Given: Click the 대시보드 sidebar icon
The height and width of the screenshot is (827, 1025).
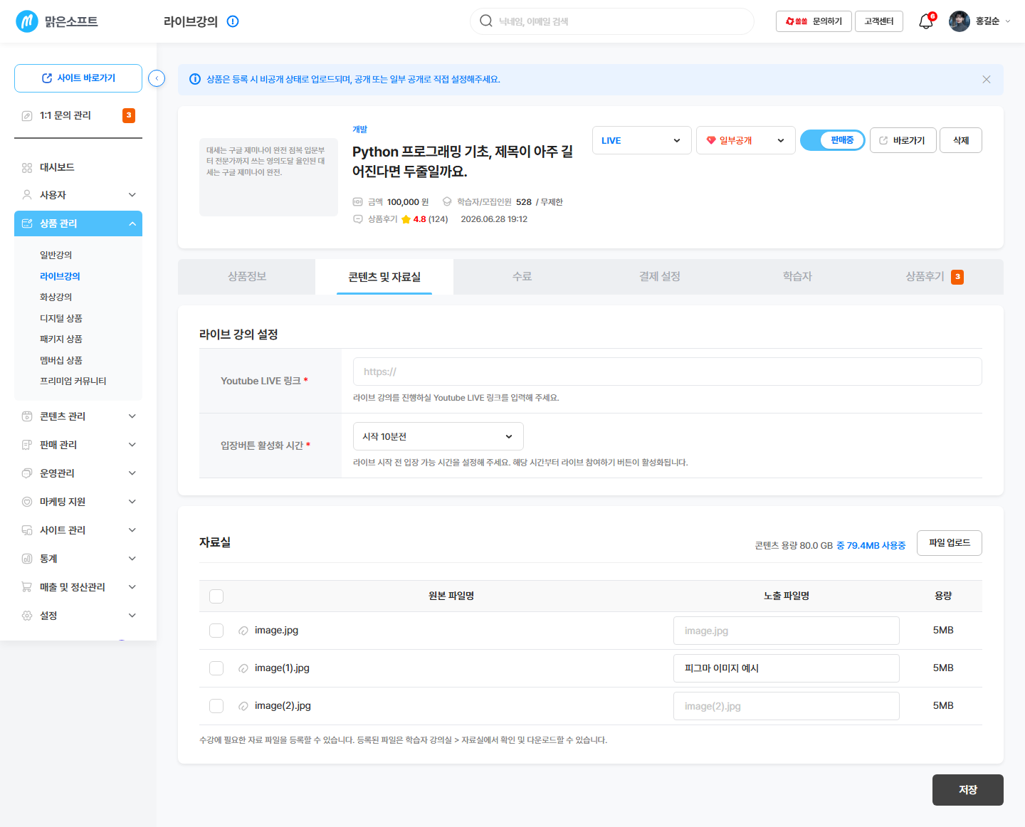Looking at the screenshot, I should coord(27,168).
